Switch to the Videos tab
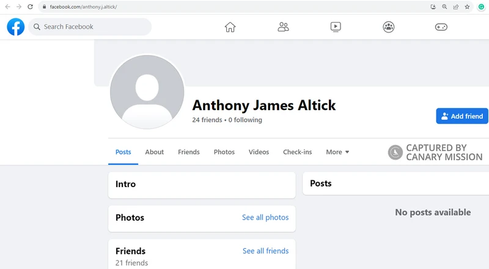Image resolution: width=489 pixels, height=269 pixels. (259, 152)
